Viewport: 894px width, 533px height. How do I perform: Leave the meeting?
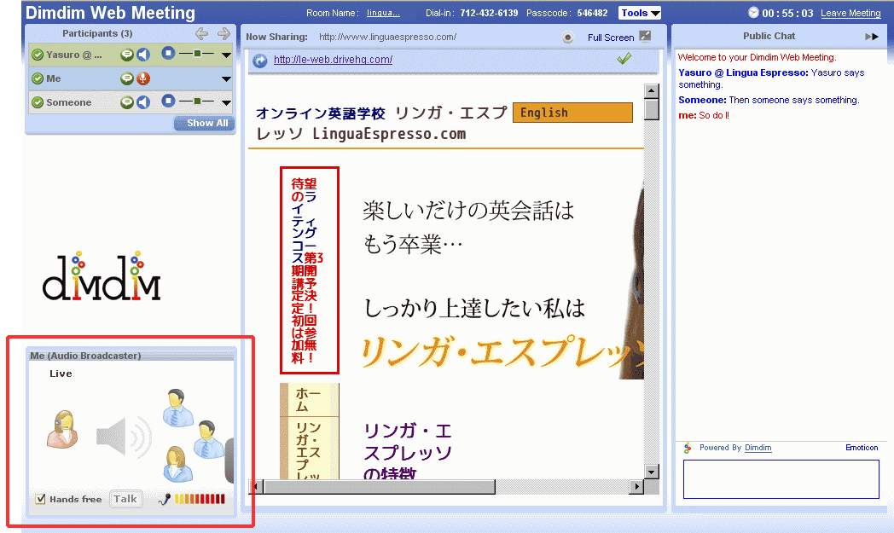click(850, 13)
